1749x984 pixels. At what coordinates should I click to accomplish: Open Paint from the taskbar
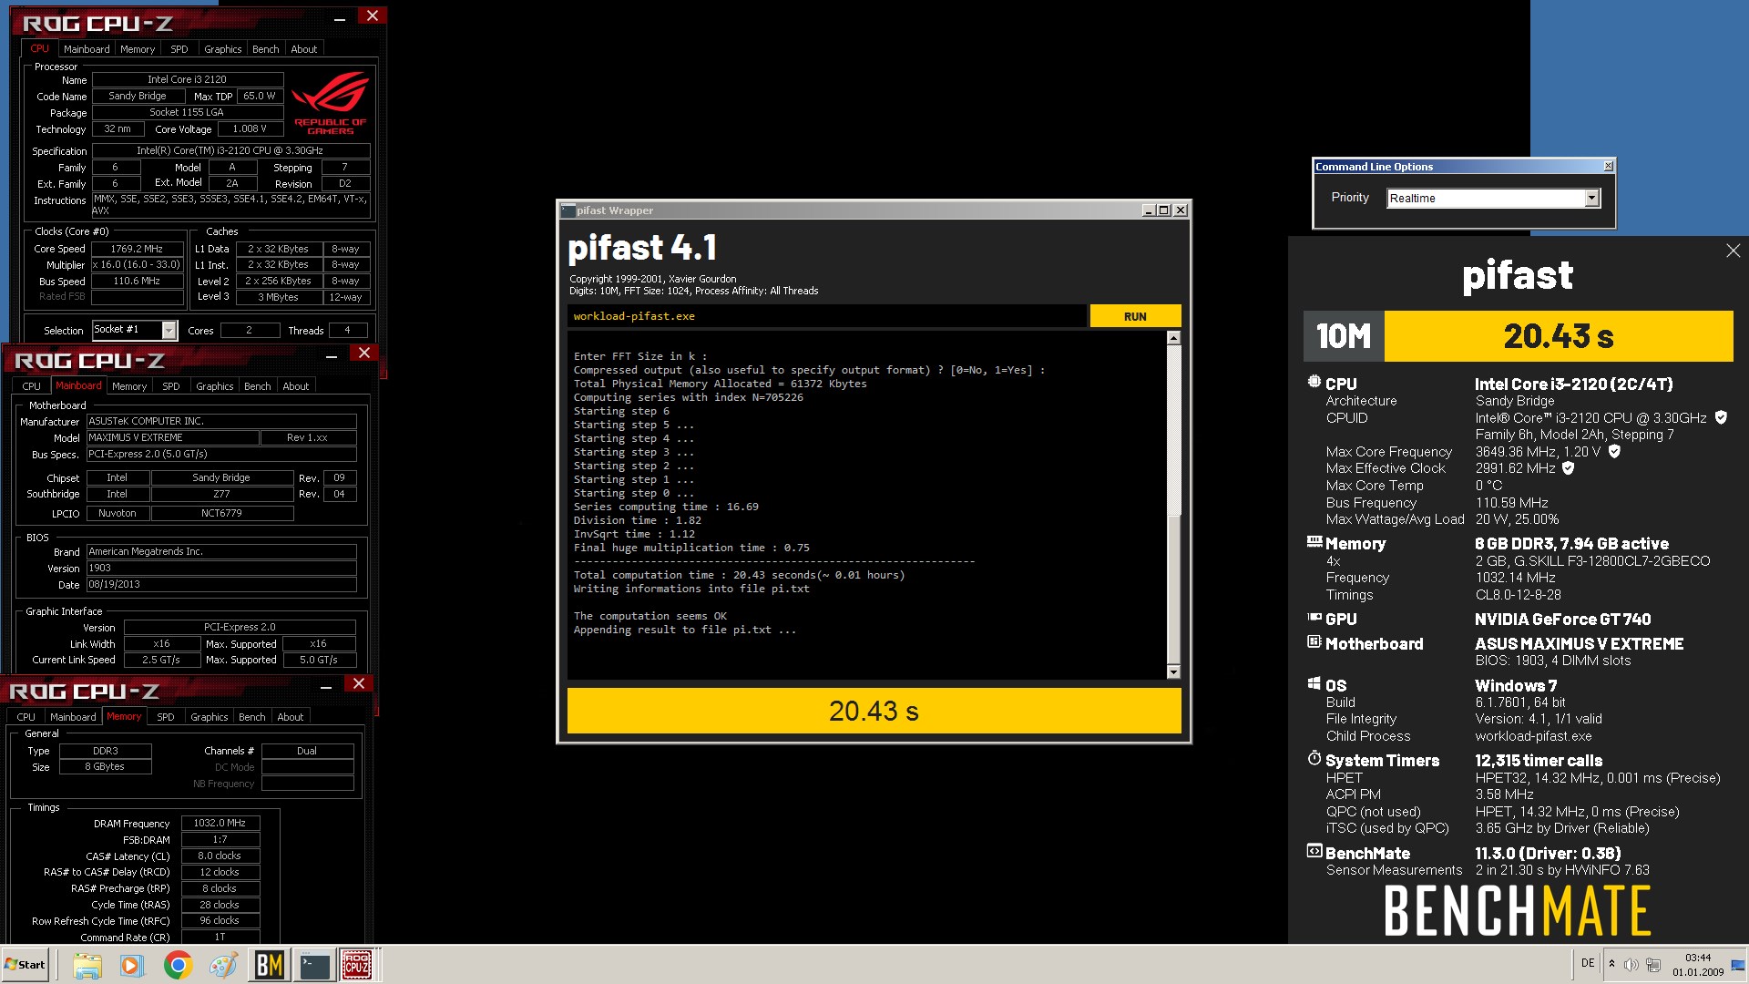point(223,965)
